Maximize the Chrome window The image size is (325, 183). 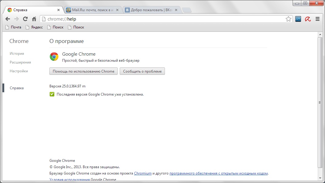(305, 3)
